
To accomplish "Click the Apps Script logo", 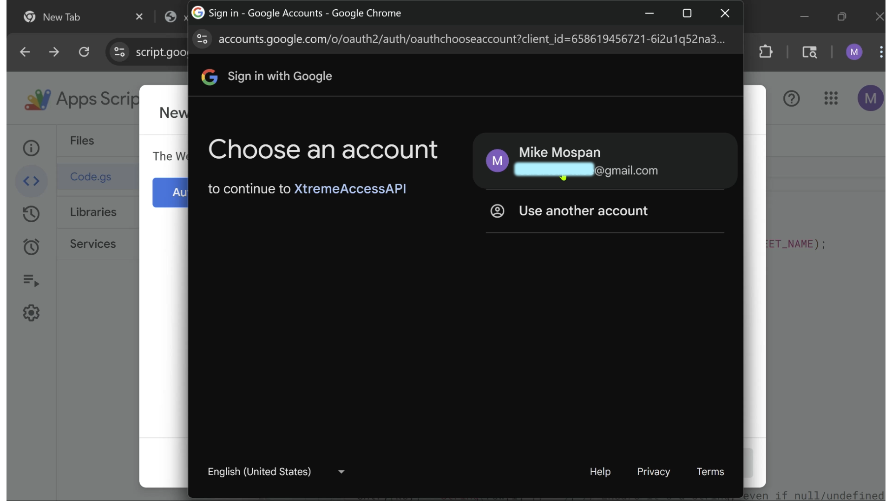I will [37, 99].
